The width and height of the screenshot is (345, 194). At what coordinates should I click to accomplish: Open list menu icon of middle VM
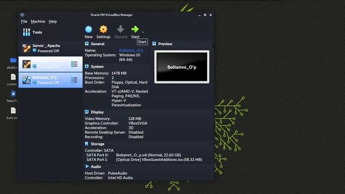pyautogui.click(x=74, y=64)
